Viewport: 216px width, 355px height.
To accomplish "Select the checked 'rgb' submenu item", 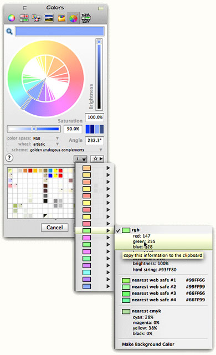I will [164, 230].
